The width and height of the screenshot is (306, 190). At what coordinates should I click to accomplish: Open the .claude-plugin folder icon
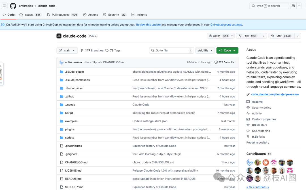point(62,72)
